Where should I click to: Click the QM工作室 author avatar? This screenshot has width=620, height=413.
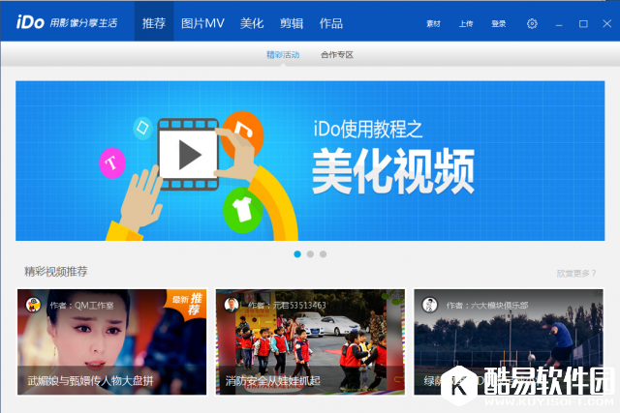point(33,305)
